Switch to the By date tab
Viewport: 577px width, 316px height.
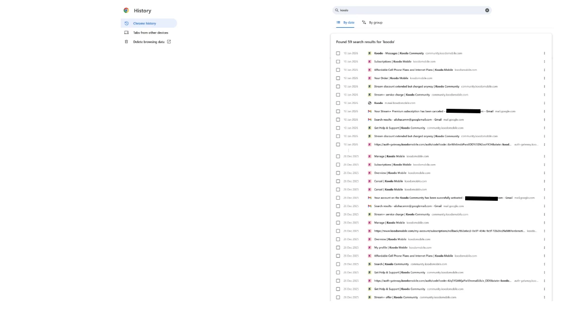tap(345, 23)
